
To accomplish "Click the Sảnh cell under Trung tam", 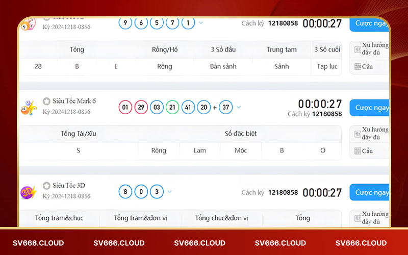I will click(x=282, y=67).
